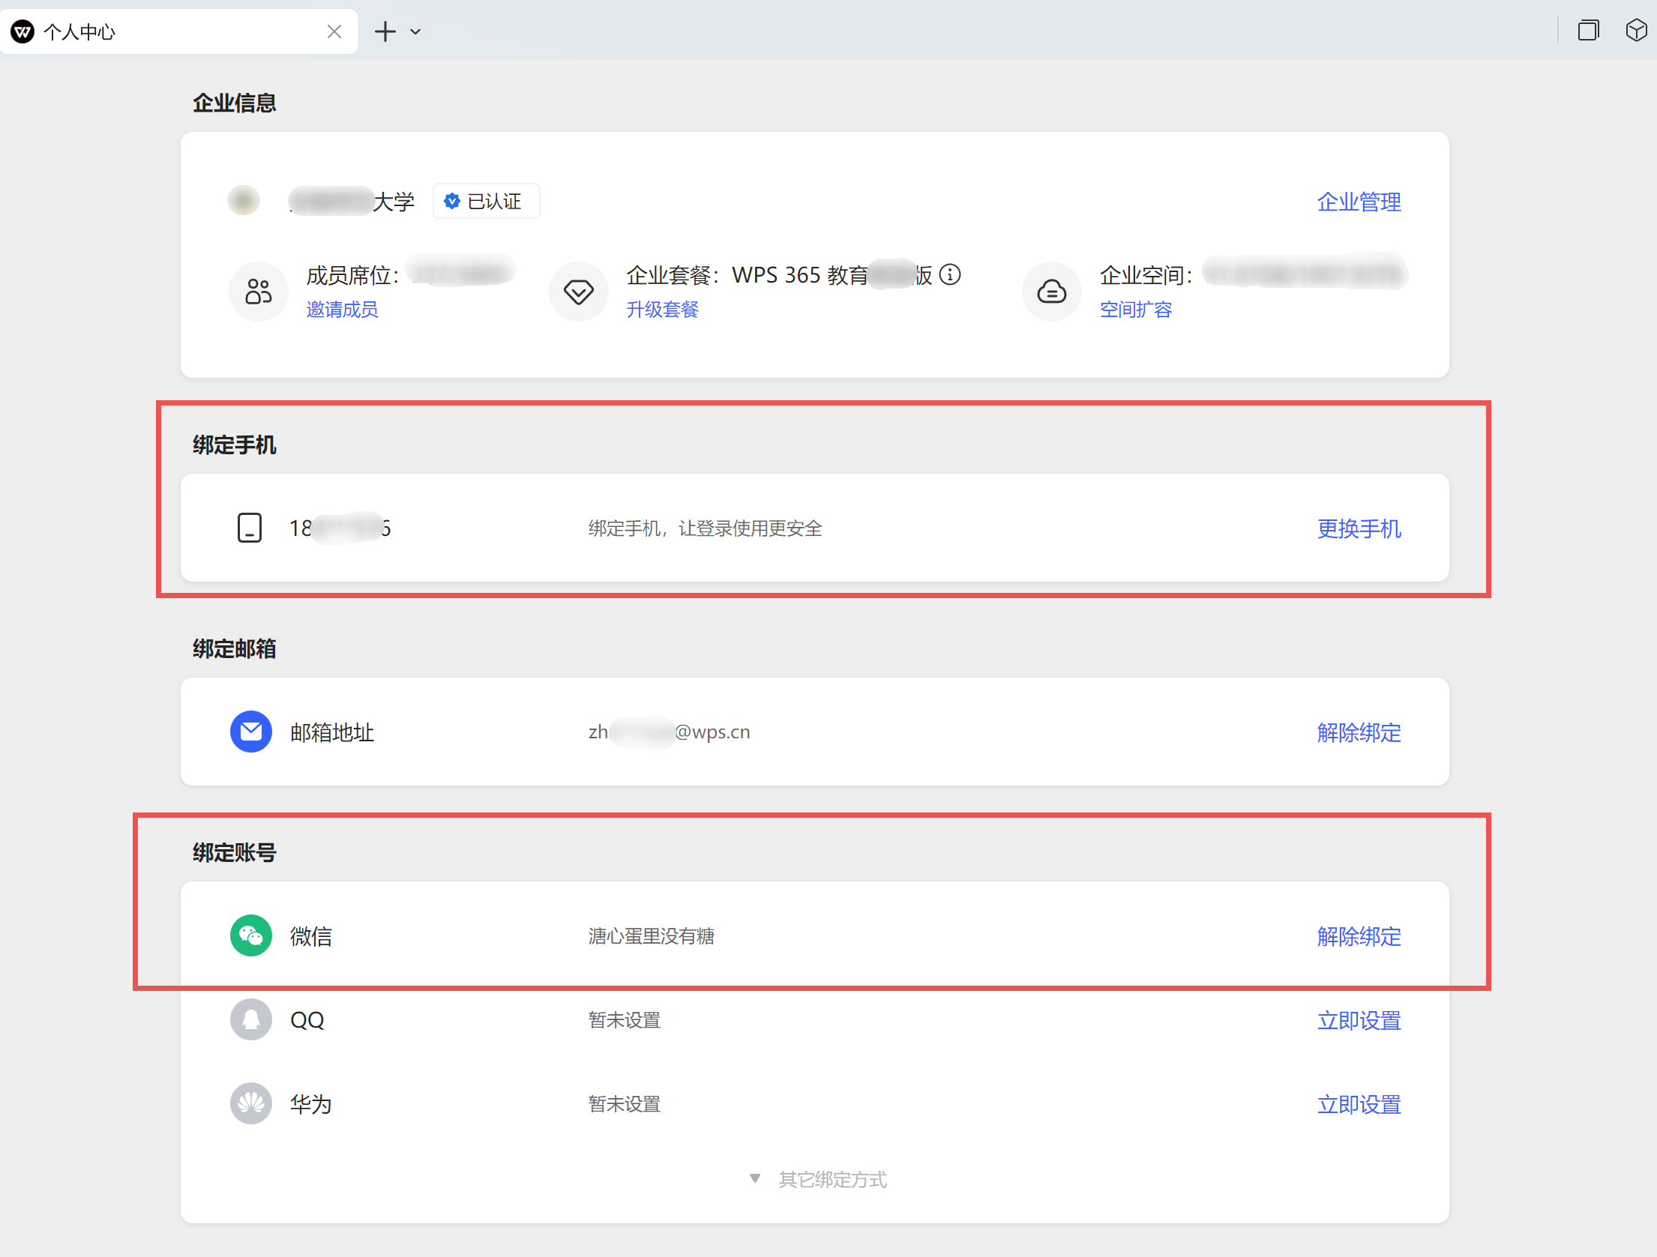The image size is (1657, 1257).
Task: Select the 个人中心 tab
Action: pos(178,31)
